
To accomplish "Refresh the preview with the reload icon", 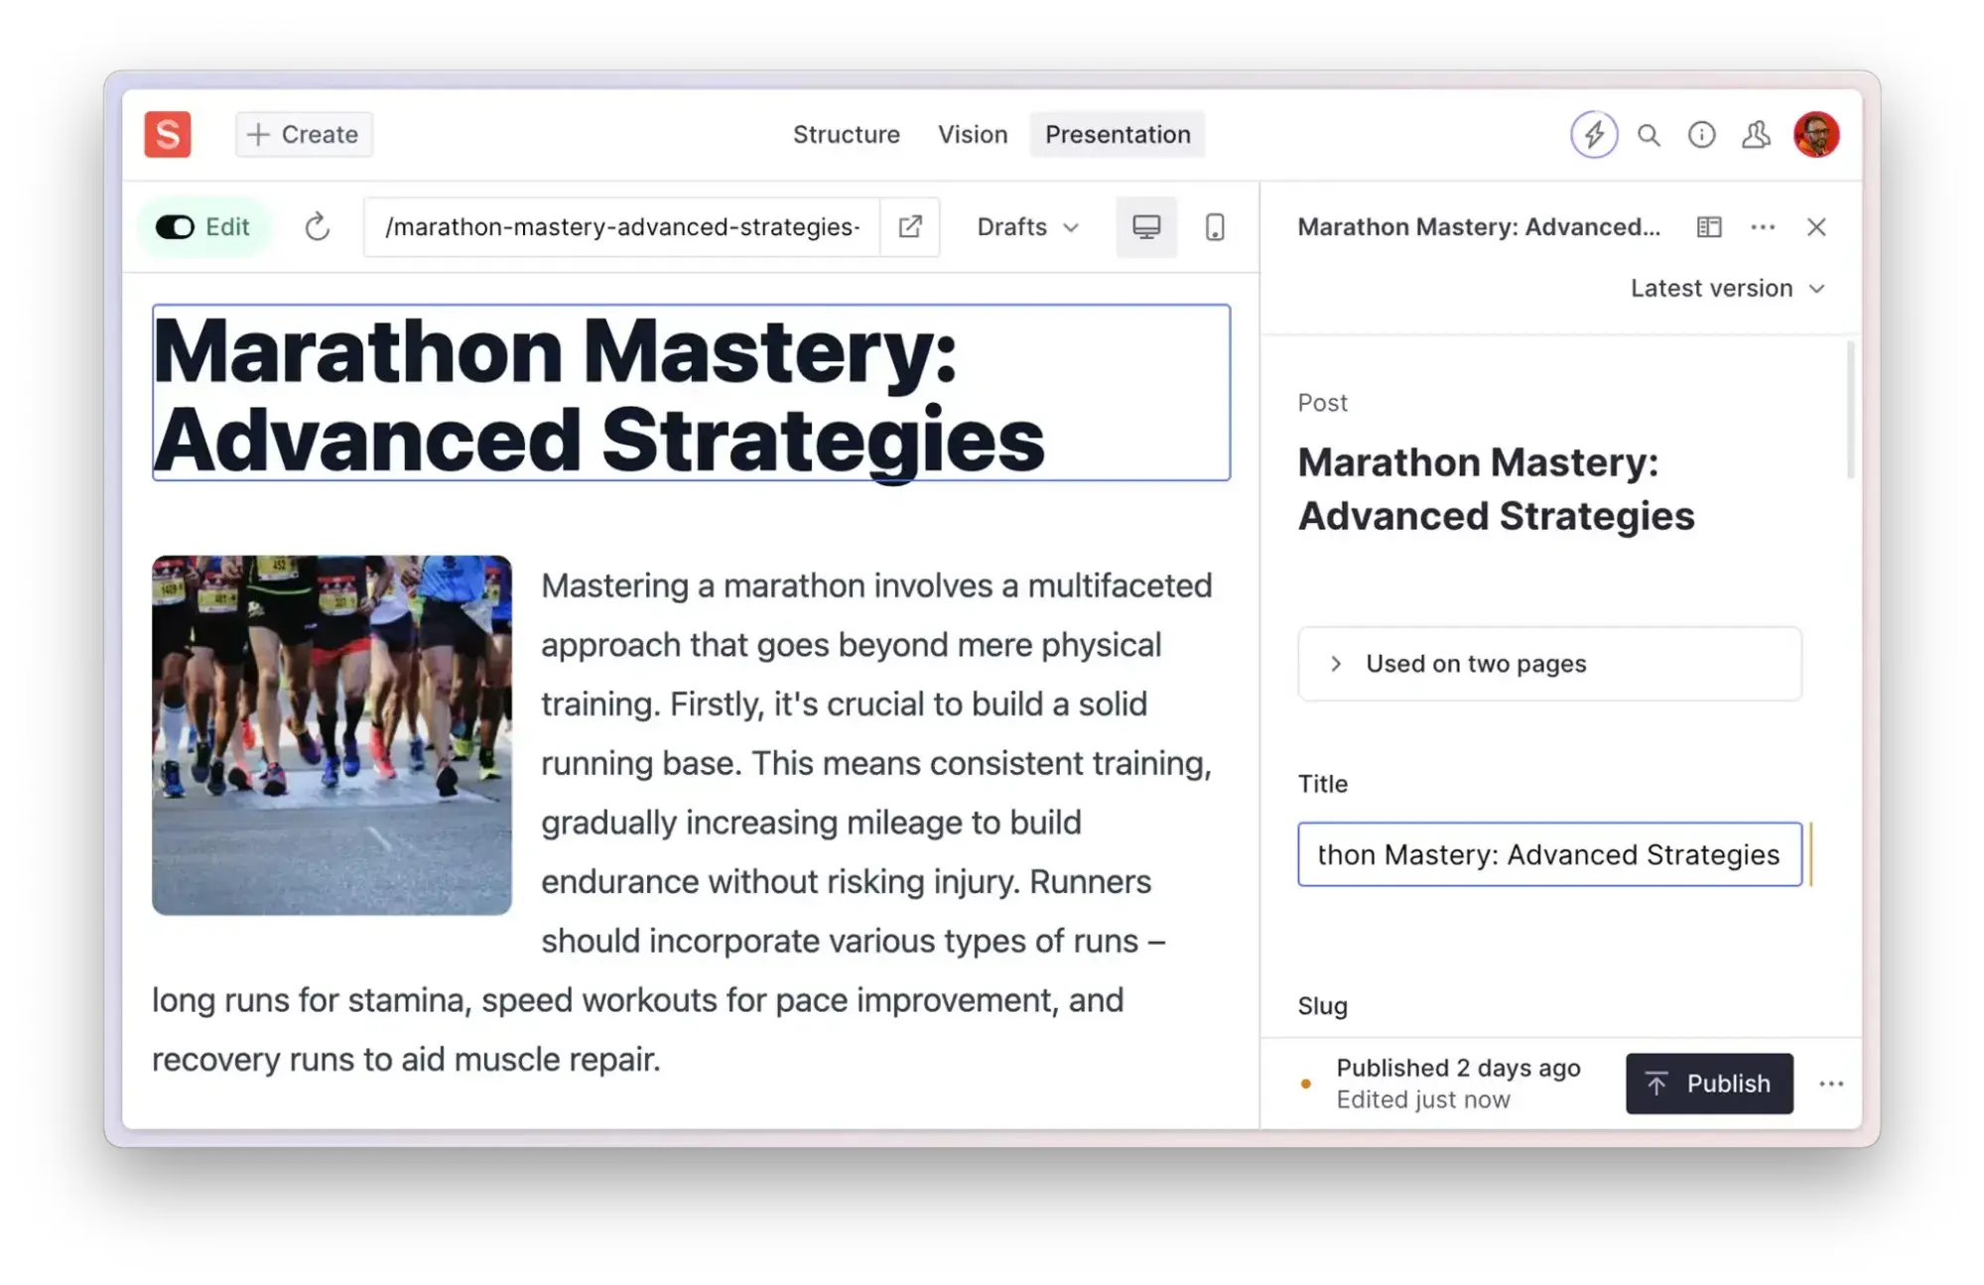I will (317, 227).
